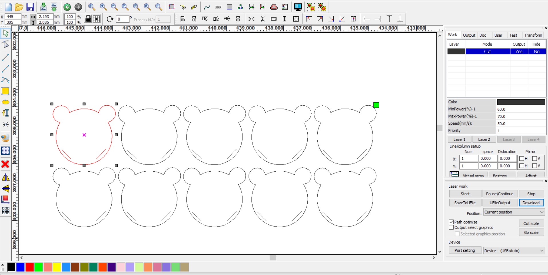Click the Stop button

pos(531,194)
